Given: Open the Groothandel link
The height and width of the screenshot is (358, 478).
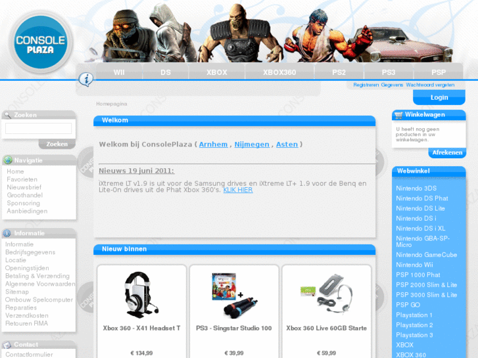Looking at the screenshot, I should (x=25, y=195).
